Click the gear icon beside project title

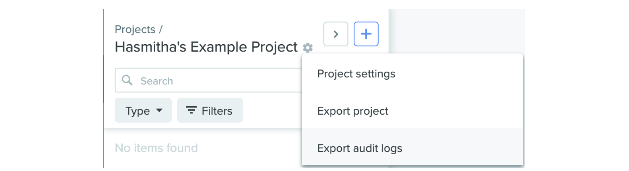pyautogui.click(x=308, y=47)
